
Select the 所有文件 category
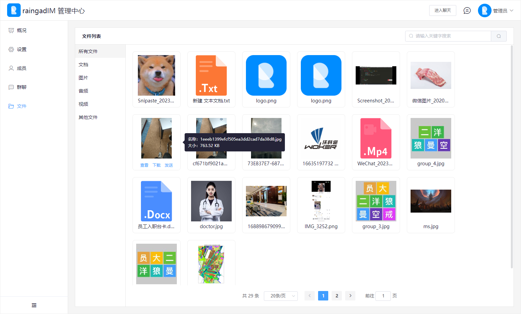click(x=100, y=51)
